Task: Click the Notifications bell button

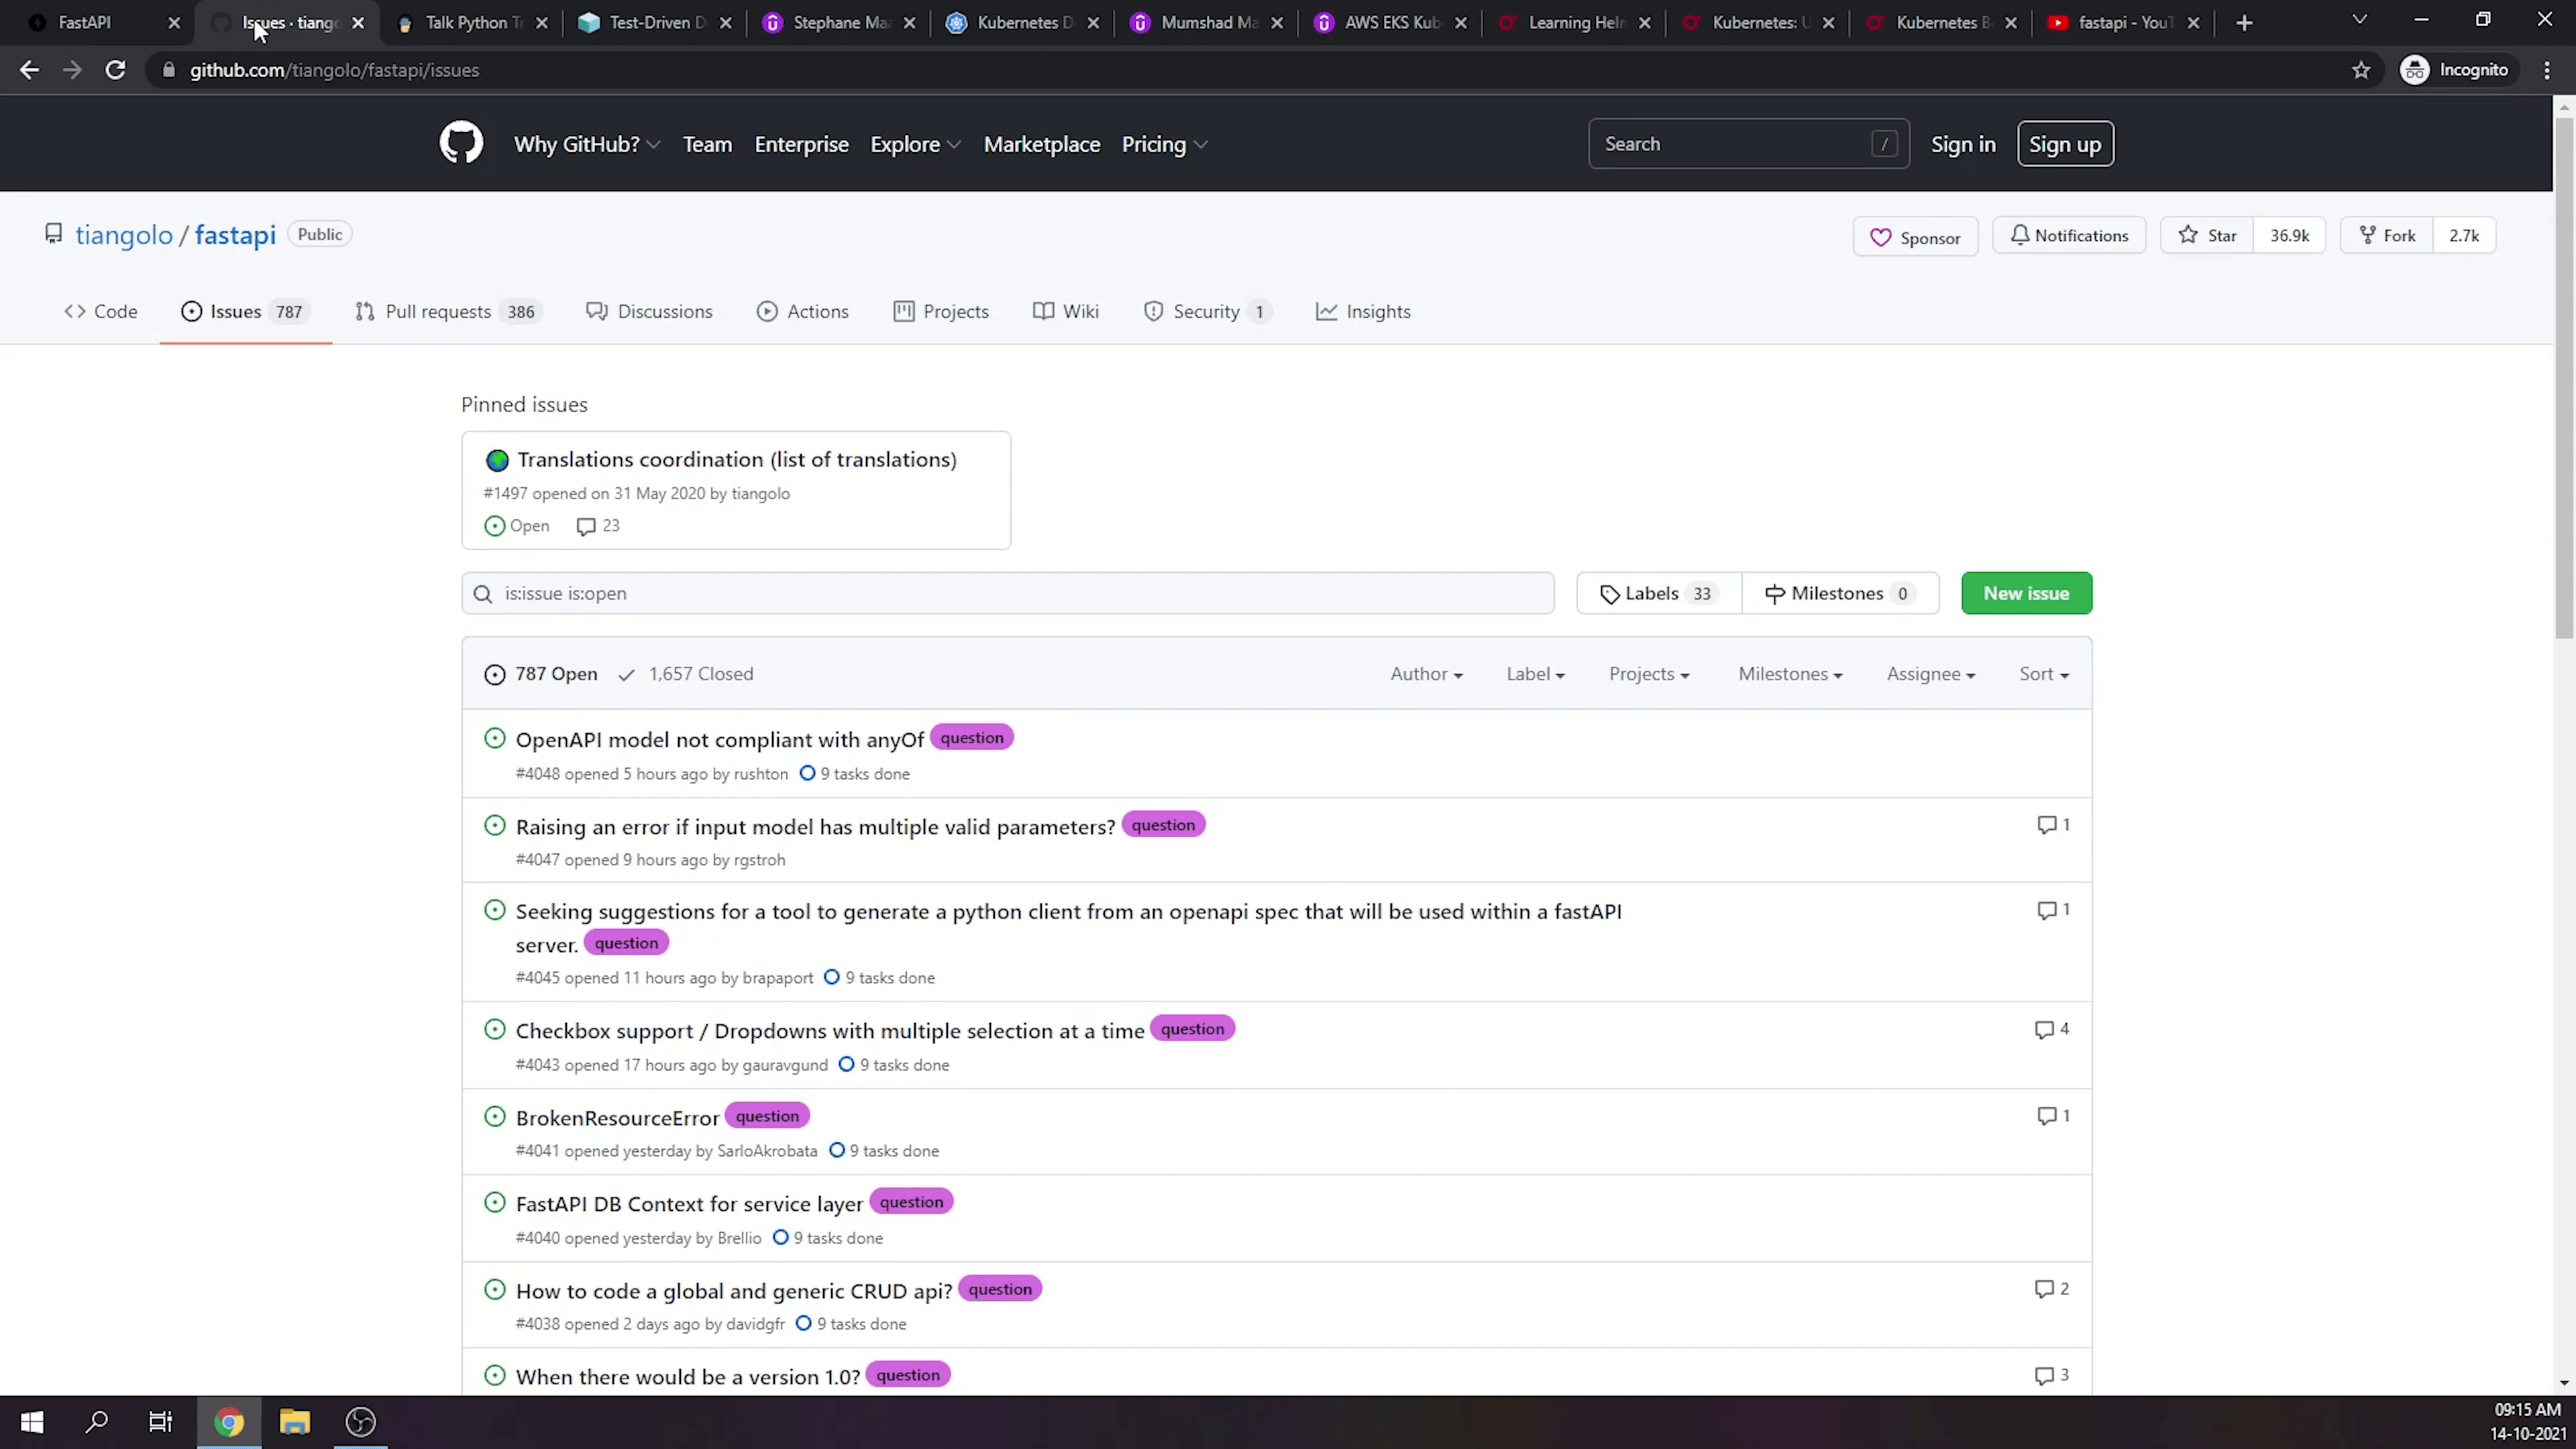Action: click(x=2068, y=236)
